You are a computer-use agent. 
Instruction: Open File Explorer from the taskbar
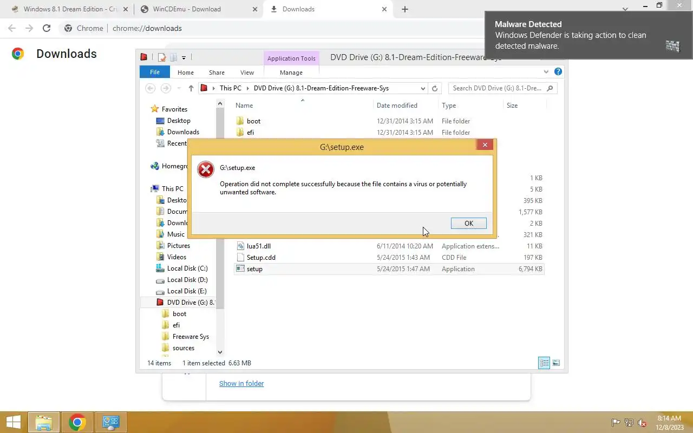tap(44, 422)
